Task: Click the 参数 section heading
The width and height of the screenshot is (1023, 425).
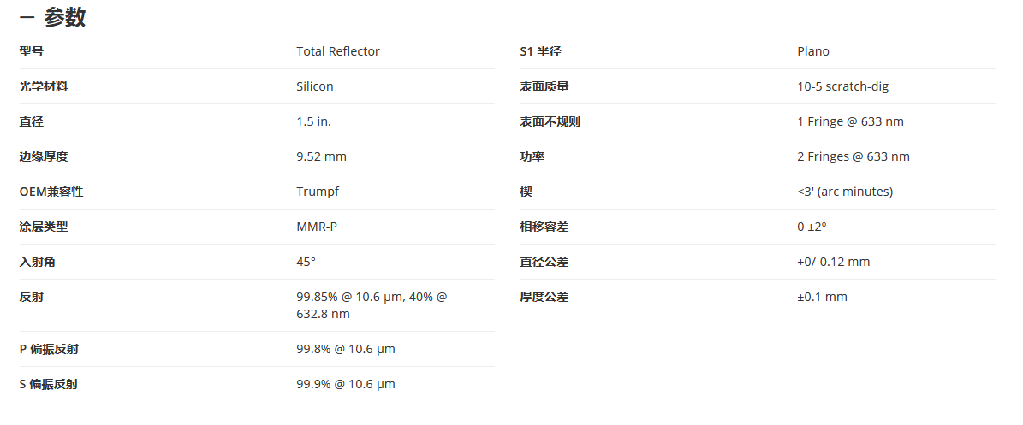Action: tap(64, 18)
